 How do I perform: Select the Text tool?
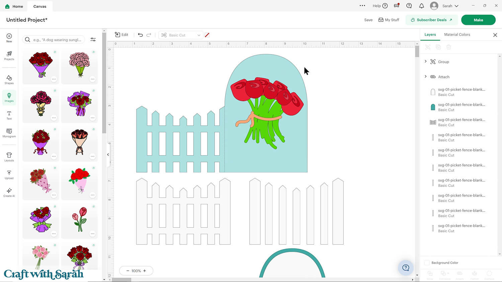pyautogui.click(x=9, y=115)
